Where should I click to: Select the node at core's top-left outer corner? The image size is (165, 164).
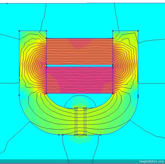19,31
